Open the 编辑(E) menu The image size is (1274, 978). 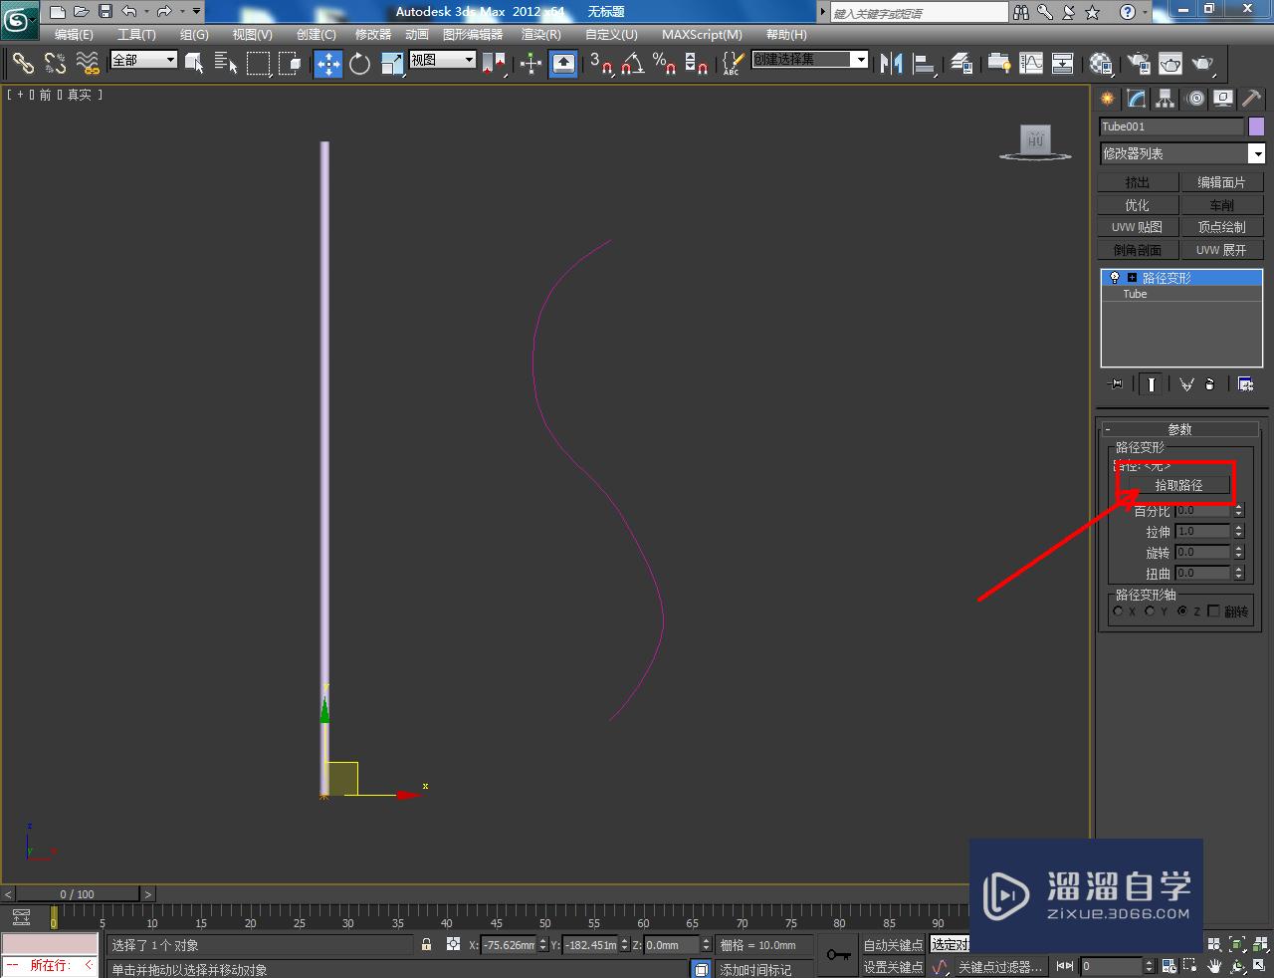(74, 35)
